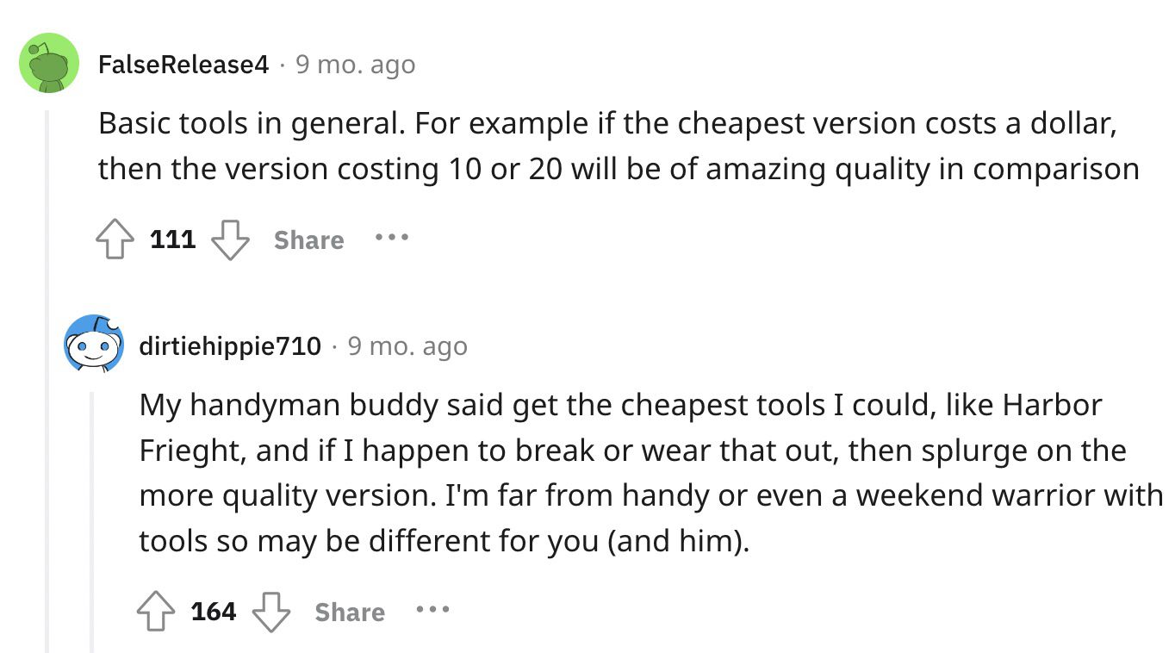Screen dimensions: 1175x653
Task: Share FalseRelease4's comment
Action: pyautogui.click(x=308, y=240)
